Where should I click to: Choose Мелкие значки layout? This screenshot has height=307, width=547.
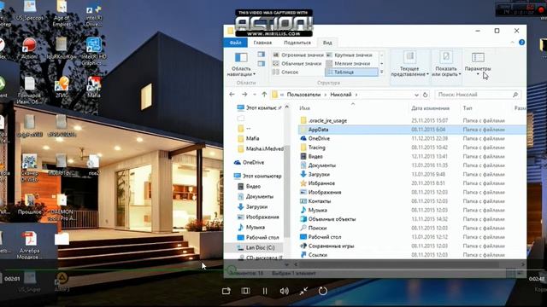(350, 63)
